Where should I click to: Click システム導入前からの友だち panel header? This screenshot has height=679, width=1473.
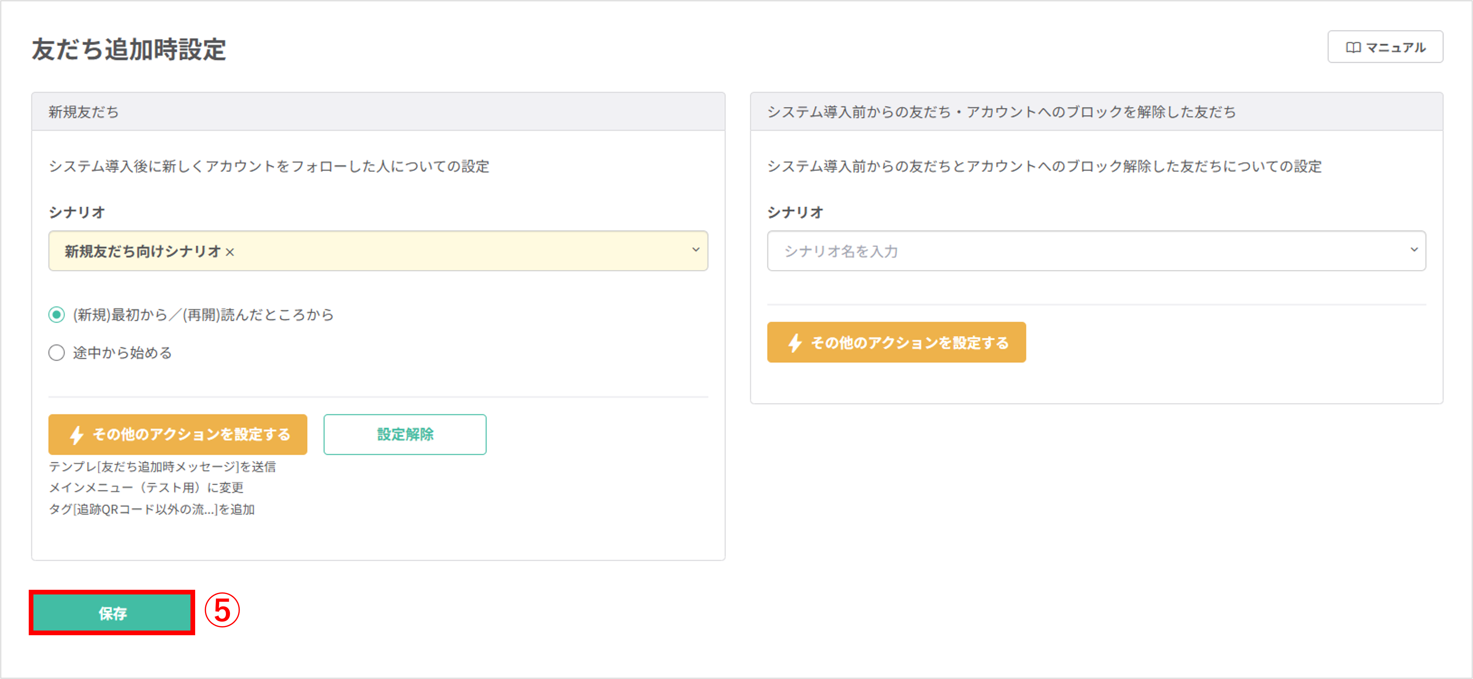point(1096,112)
